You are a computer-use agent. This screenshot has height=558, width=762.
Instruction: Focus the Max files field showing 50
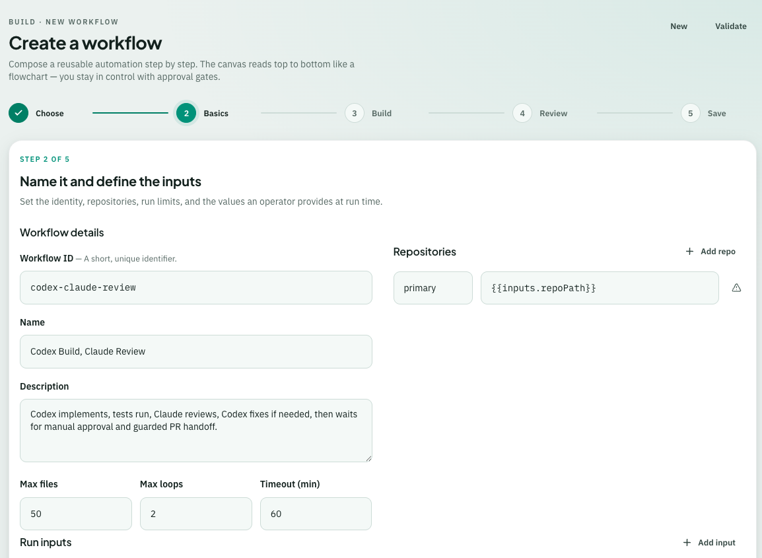tap(76, 514)
